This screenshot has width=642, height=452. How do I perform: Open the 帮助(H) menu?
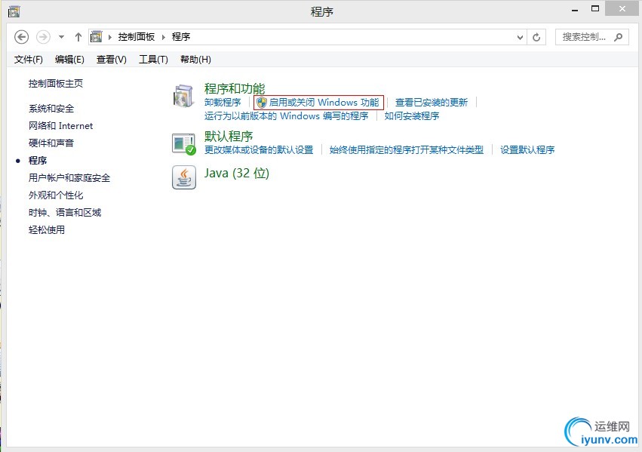point(195,60)
